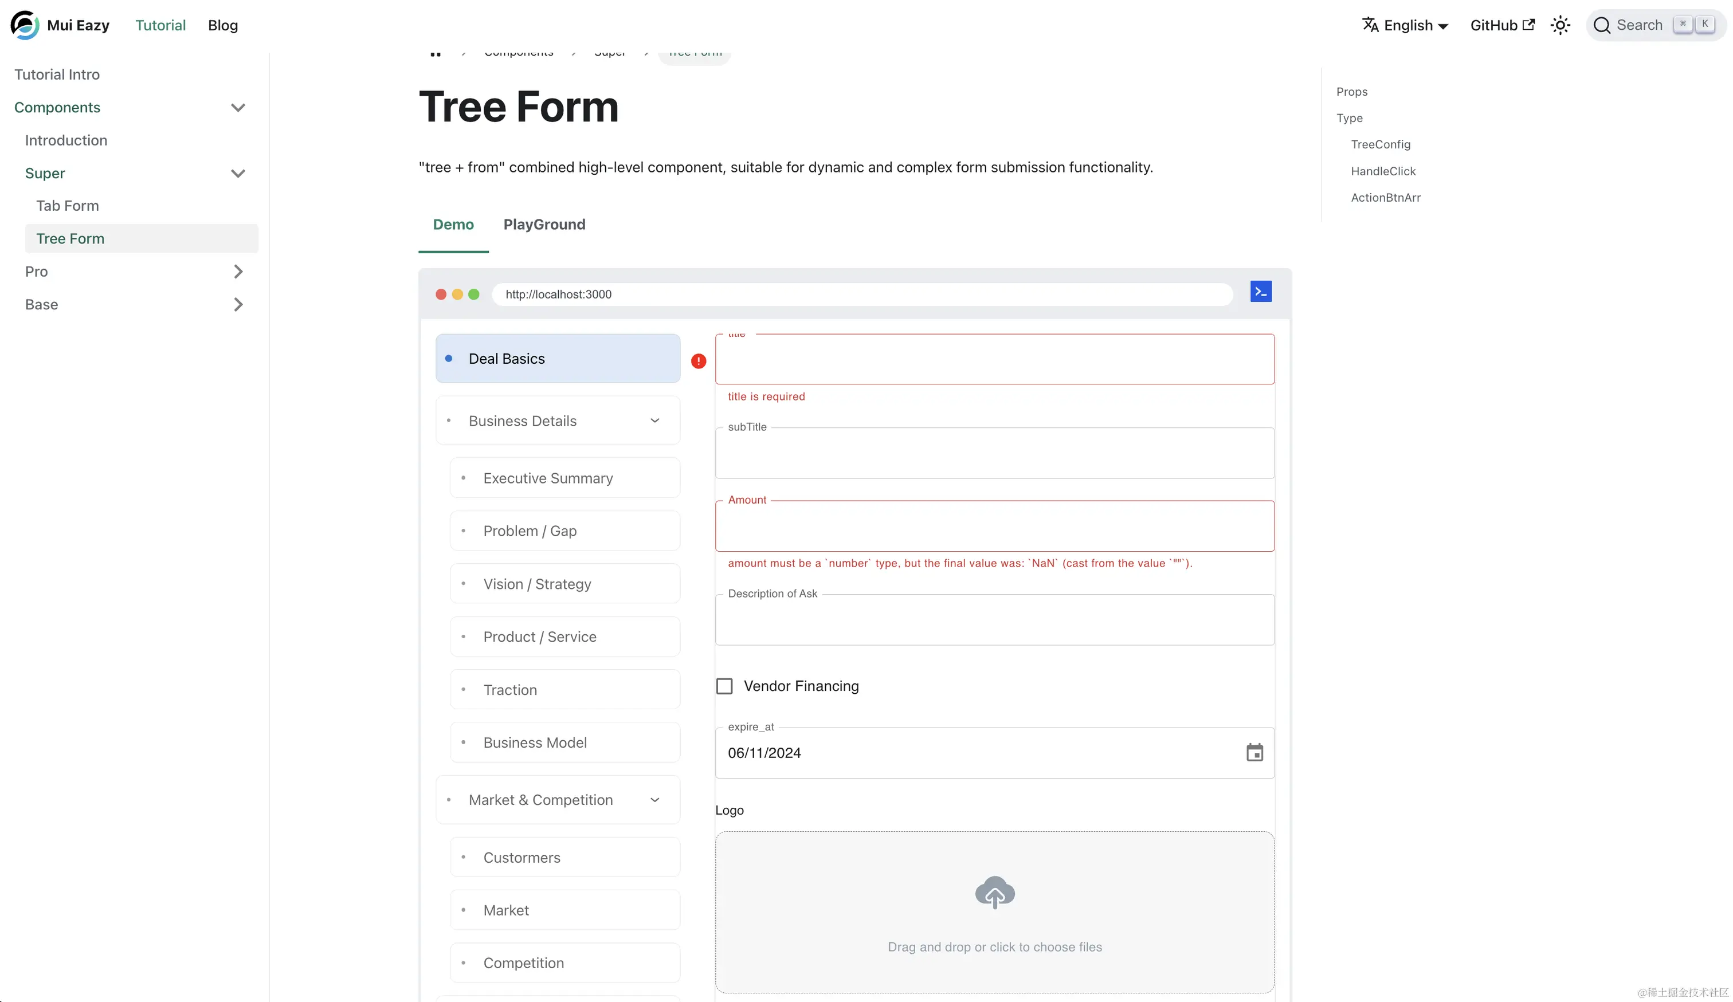The height and width of the screenshot is (1002, 1733).
Task: Open the GitHub external link
Action: (x=1501, y=25)
